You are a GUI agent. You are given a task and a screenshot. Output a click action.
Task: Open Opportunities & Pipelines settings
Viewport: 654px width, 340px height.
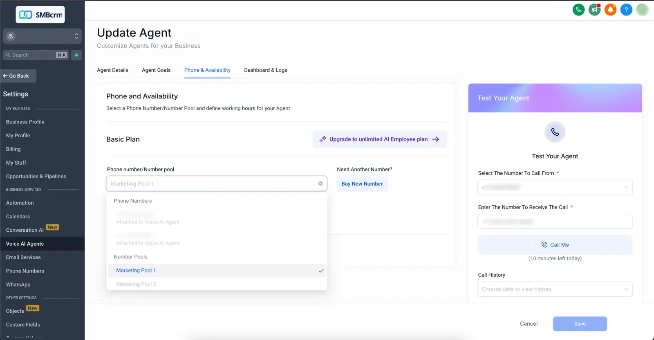[36, 176]
